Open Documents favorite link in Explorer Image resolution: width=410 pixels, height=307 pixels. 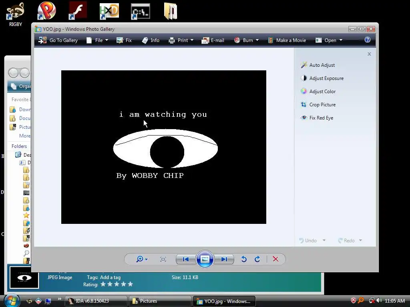20,118
